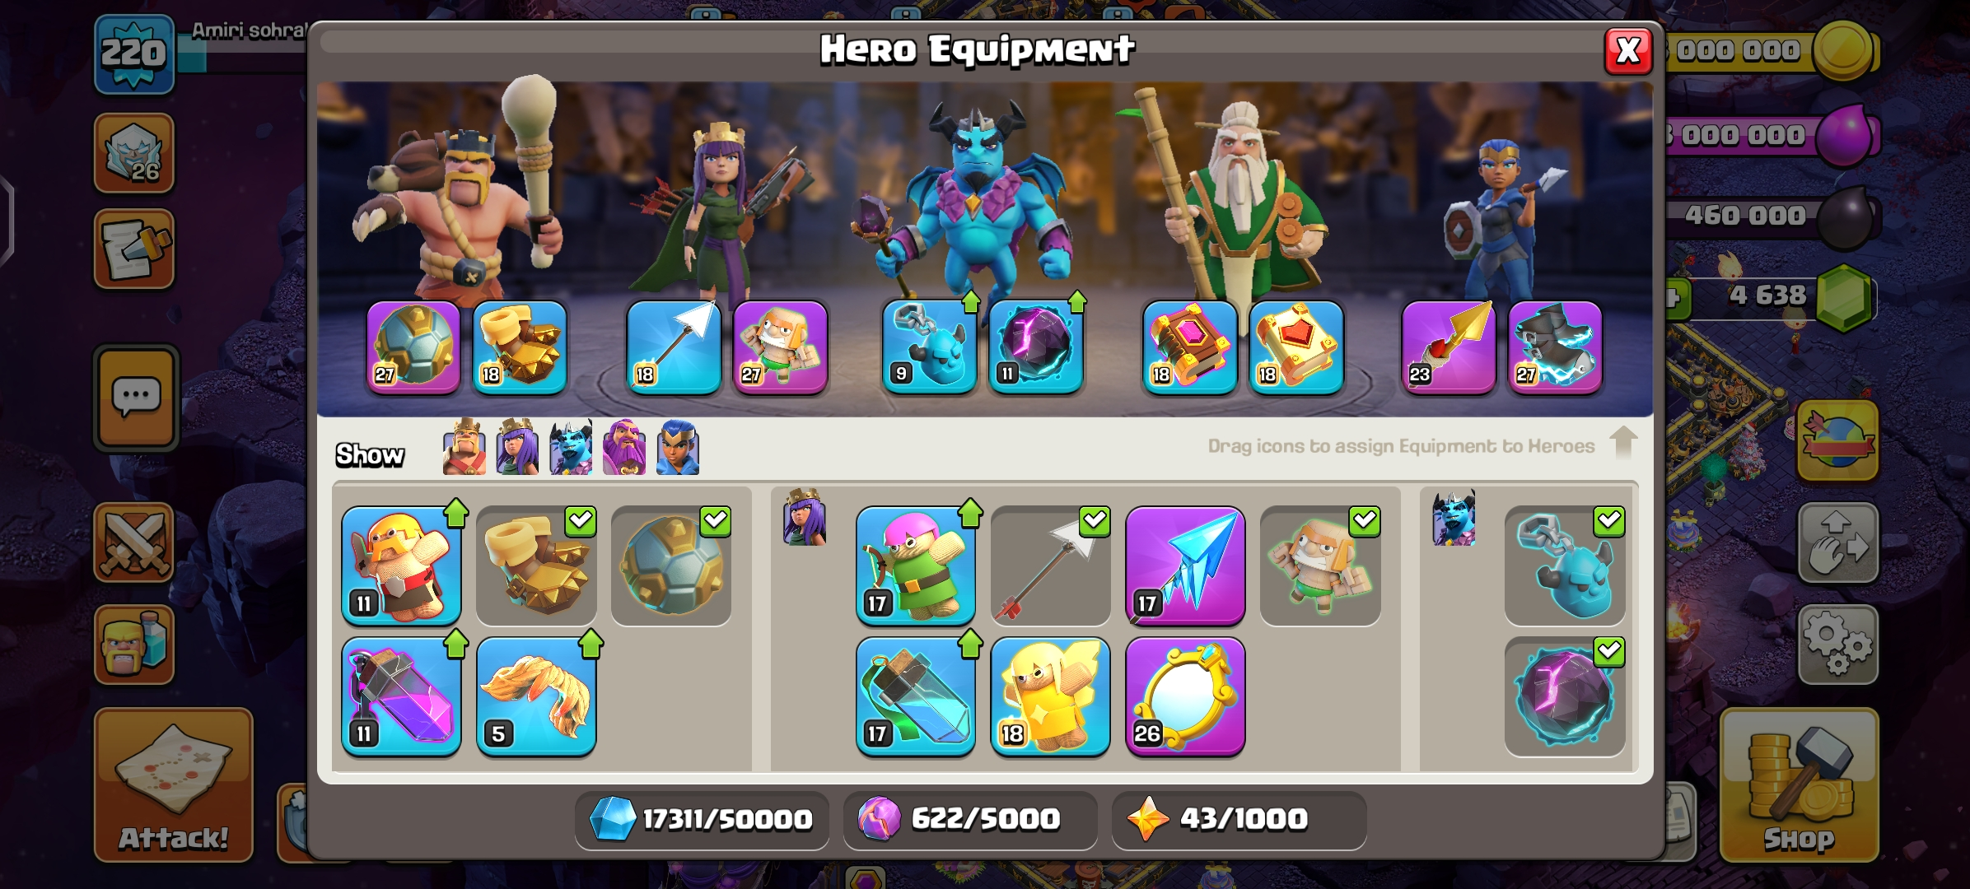This screenshot has width=1970, height=889.
Task: Open the level 23 Royal Champion spear slot
Action: pos(1449,347)
